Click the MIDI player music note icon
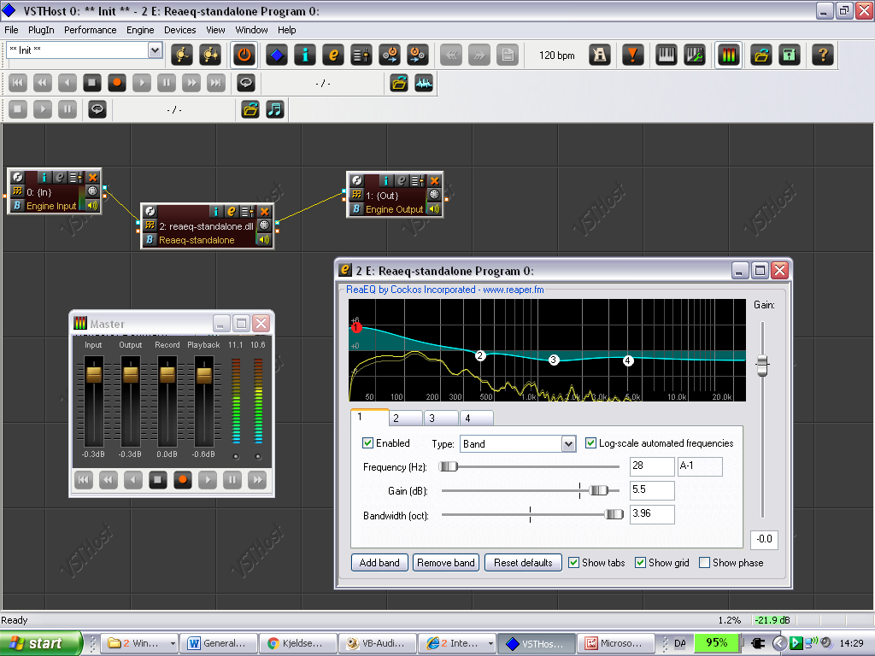Viewport: 875px width, 656px height. click(x=274, y=109)
